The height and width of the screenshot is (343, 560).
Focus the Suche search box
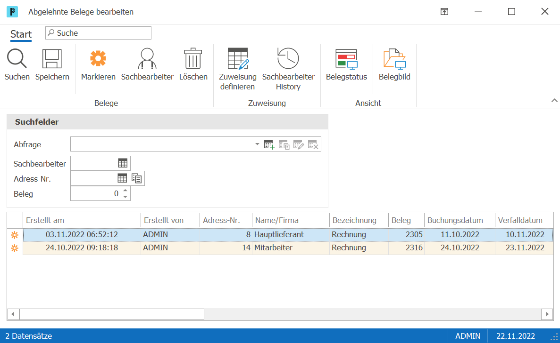tap(98, 33)
